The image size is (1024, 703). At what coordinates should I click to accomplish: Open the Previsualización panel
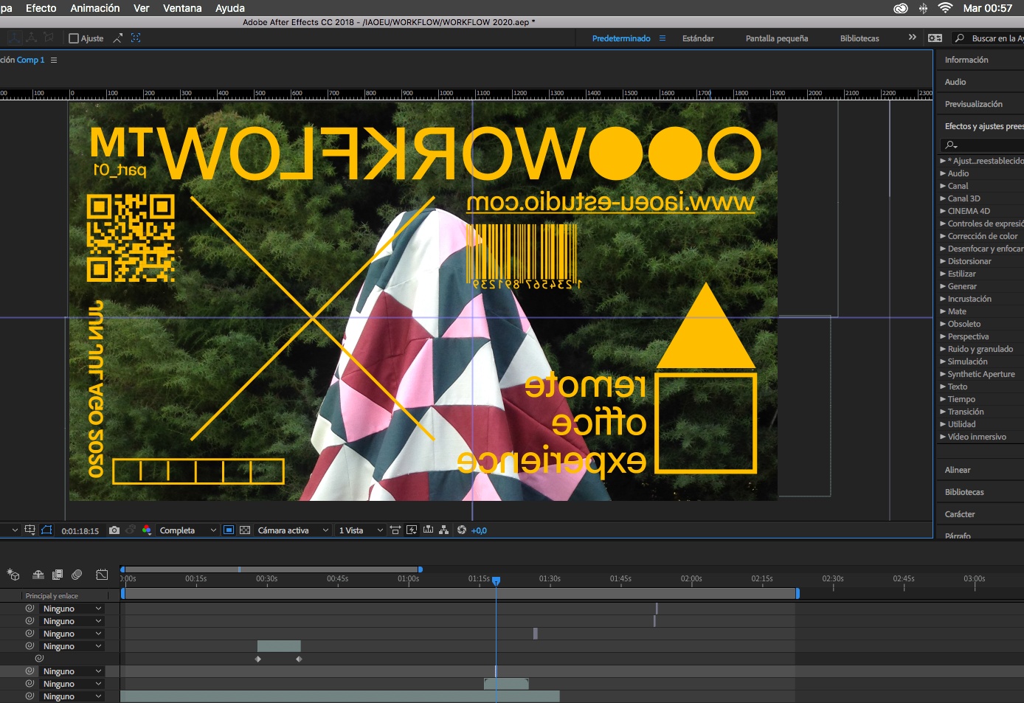(974, 104)
